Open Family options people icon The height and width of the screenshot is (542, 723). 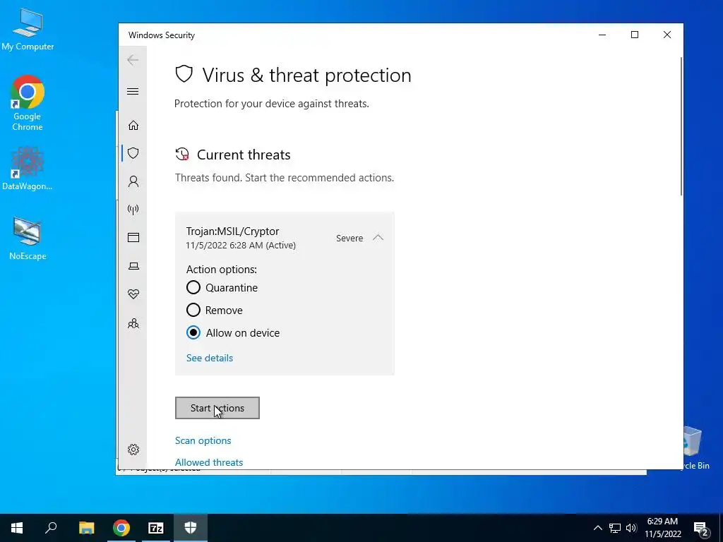tap(133, 323)
